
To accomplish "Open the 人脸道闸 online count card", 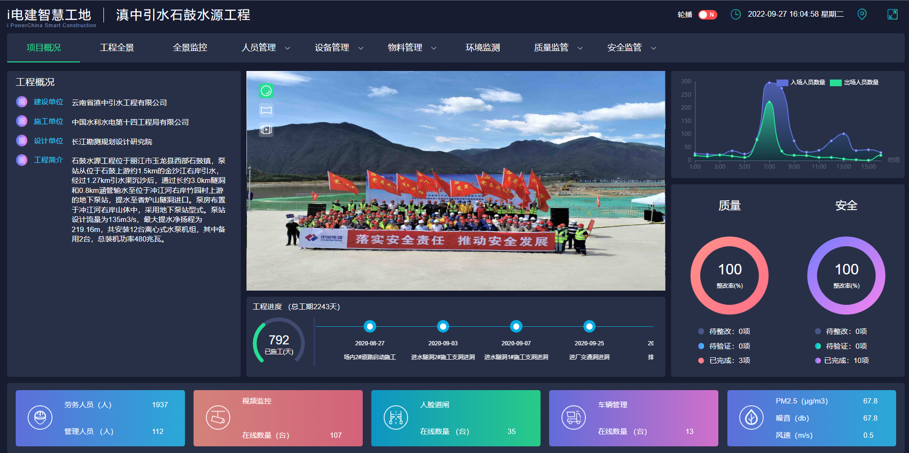I will 455,418.
